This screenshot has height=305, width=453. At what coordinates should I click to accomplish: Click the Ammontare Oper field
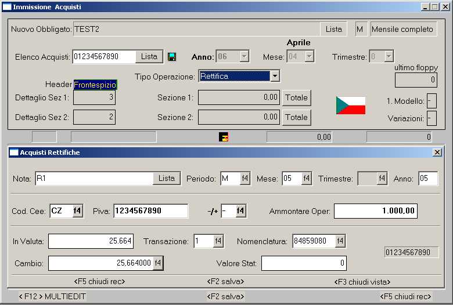coord(376,211)
